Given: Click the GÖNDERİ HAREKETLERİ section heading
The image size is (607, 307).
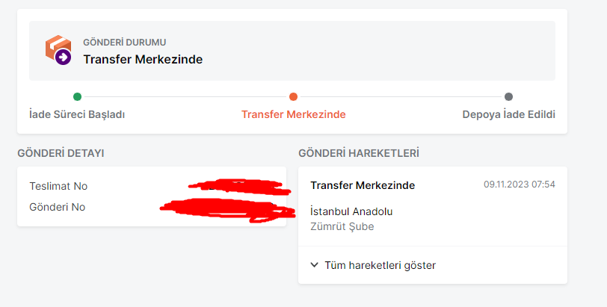Looking at the screenshot, I should [x=358, y=153].
